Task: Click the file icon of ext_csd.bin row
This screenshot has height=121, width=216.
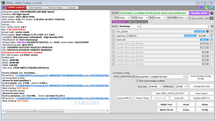Action: (x=114, y=31)
